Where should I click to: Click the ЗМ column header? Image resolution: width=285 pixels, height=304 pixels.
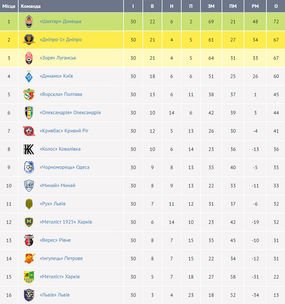click(x=211, y=6)
